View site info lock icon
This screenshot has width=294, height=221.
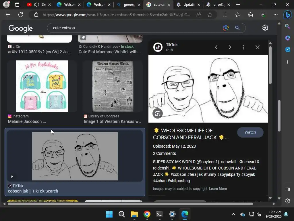(x=36, y=15)
